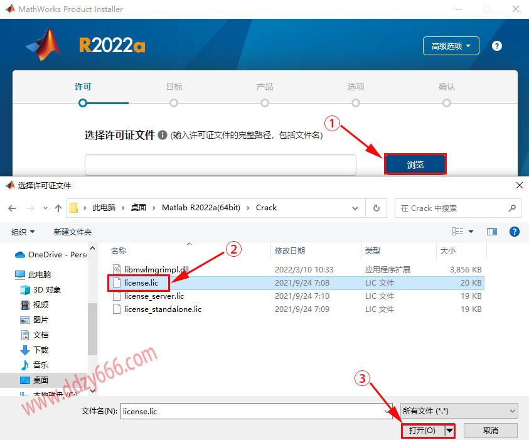
Task: Select the libmwlmgrimpl.dll file icon
Action: tap(117, 269)
